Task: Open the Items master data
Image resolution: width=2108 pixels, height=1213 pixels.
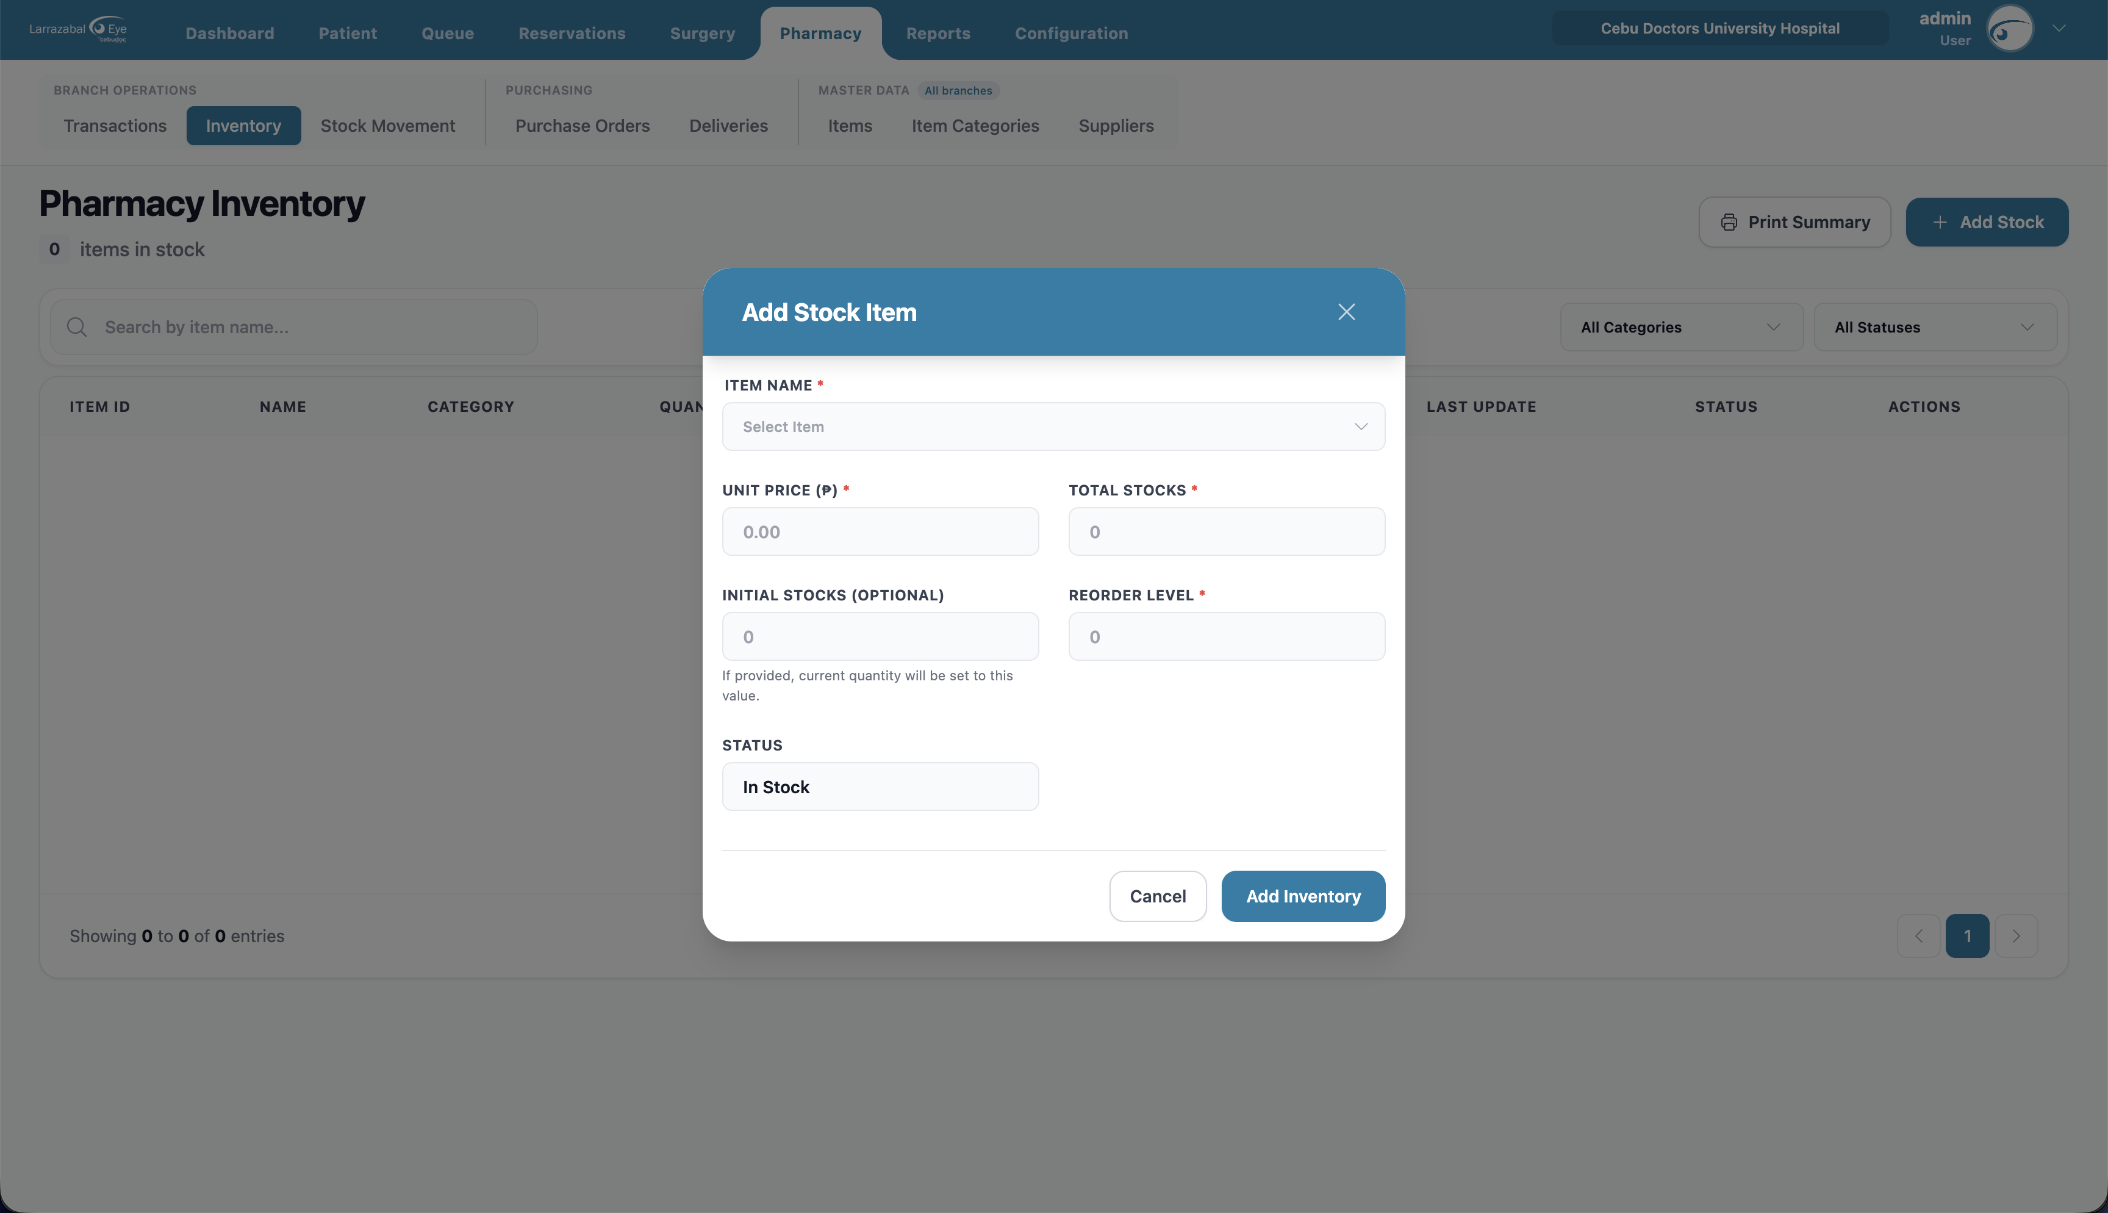Action: pos(850,126)
